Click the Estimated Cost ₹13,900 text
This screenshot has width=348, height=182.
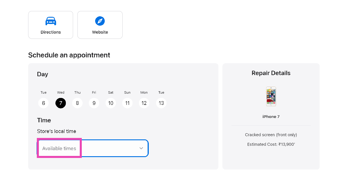(x=271, y=144)
